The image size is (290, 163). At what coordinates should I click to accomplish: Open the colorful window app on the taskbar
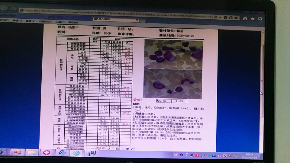click(18, 152)
